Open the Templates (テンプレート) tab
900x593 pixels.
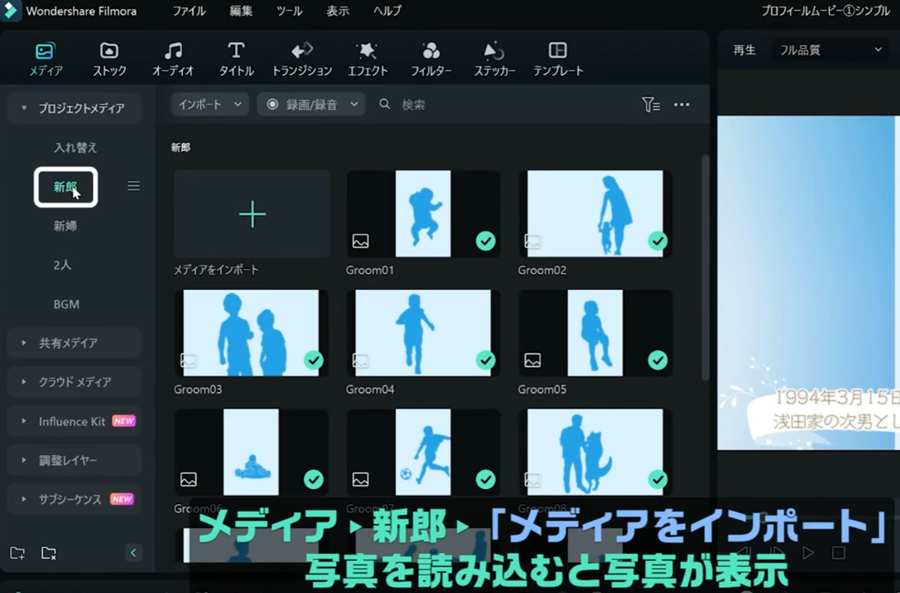[558, 59]
